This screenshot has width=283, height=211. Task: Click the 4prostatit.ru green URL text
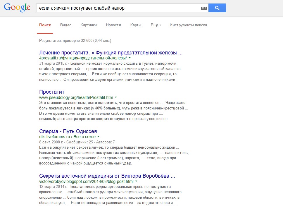[x=83, y=58]
